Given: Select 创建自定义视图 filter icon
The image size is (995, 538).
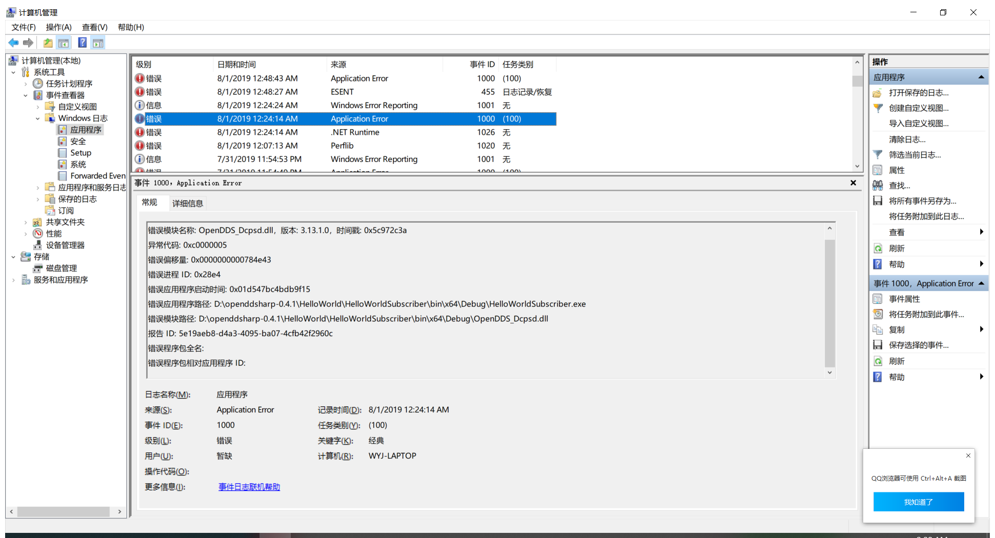Looking at the screenshot, I should pyautogui.click(x=878, y=108).
